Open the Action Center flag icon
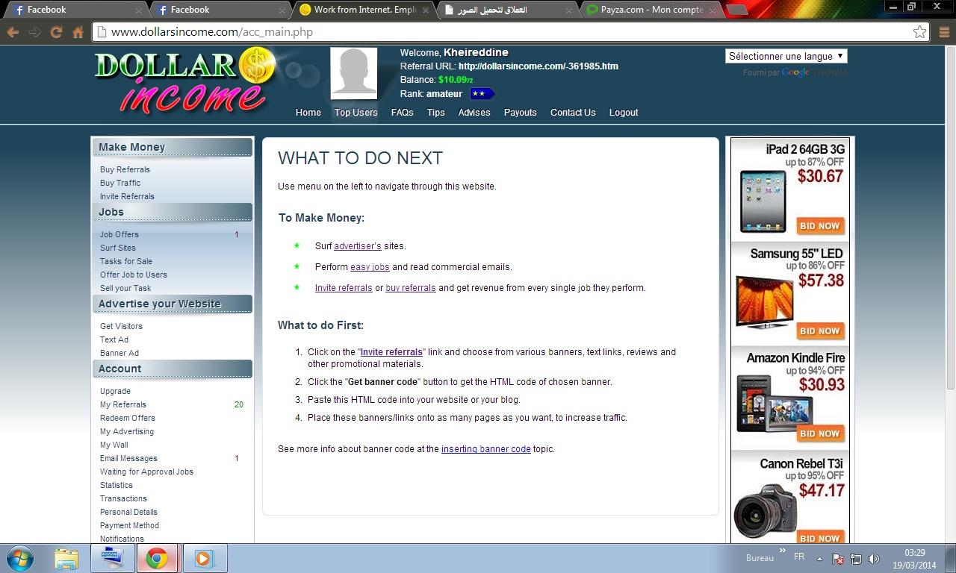This screenshot has height=573, width=956. pyautogui.click(x=838, y=559)
